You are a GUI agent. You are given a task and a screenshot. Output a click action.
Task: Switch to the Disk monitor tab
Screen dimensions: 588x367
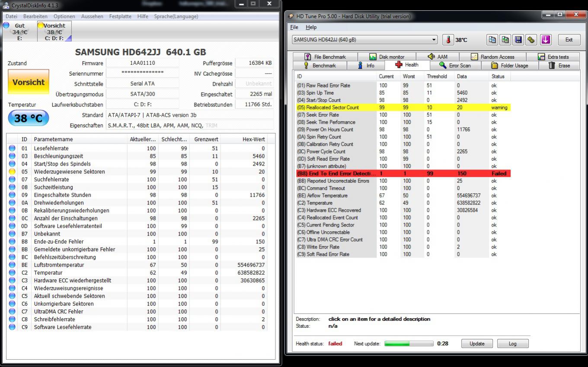pyautogui.click(x=387, y=57)
